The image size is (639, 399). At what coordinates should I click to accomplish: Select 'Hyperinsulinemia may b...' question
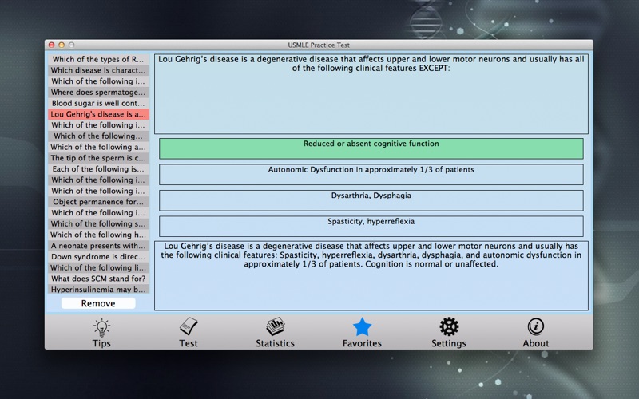click(98, 290)
